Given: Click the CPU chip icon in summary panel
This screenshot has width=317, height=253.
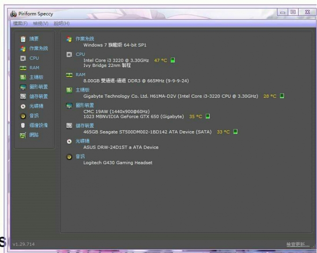Looking at the screenshot, I should [x=69, y=55].
